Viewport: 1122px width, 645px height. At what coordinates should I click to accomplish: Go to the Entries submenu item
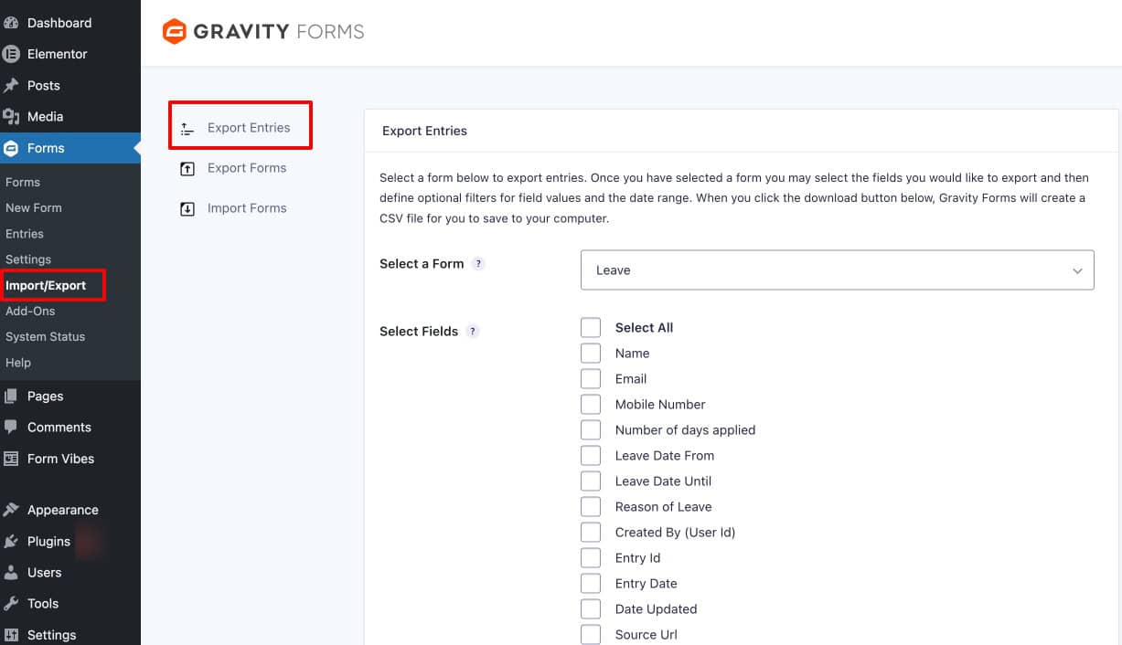pos(25,234)
